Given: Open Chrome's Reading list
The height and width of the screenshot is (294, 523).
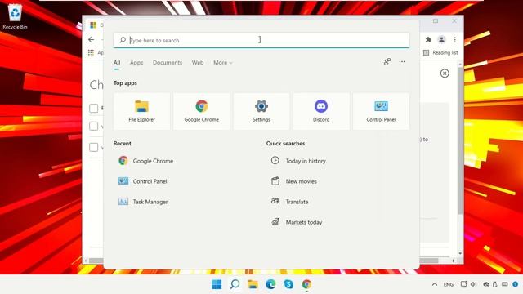Looking at the screenshot, I should pyautogui.click(x=440, y=52).
